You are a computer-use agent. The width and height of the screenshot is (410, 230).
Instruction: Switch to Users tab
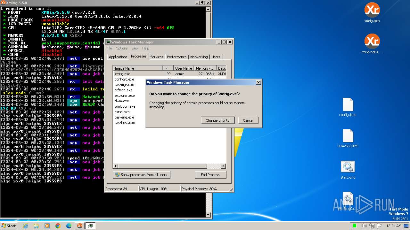pos(216,57)
